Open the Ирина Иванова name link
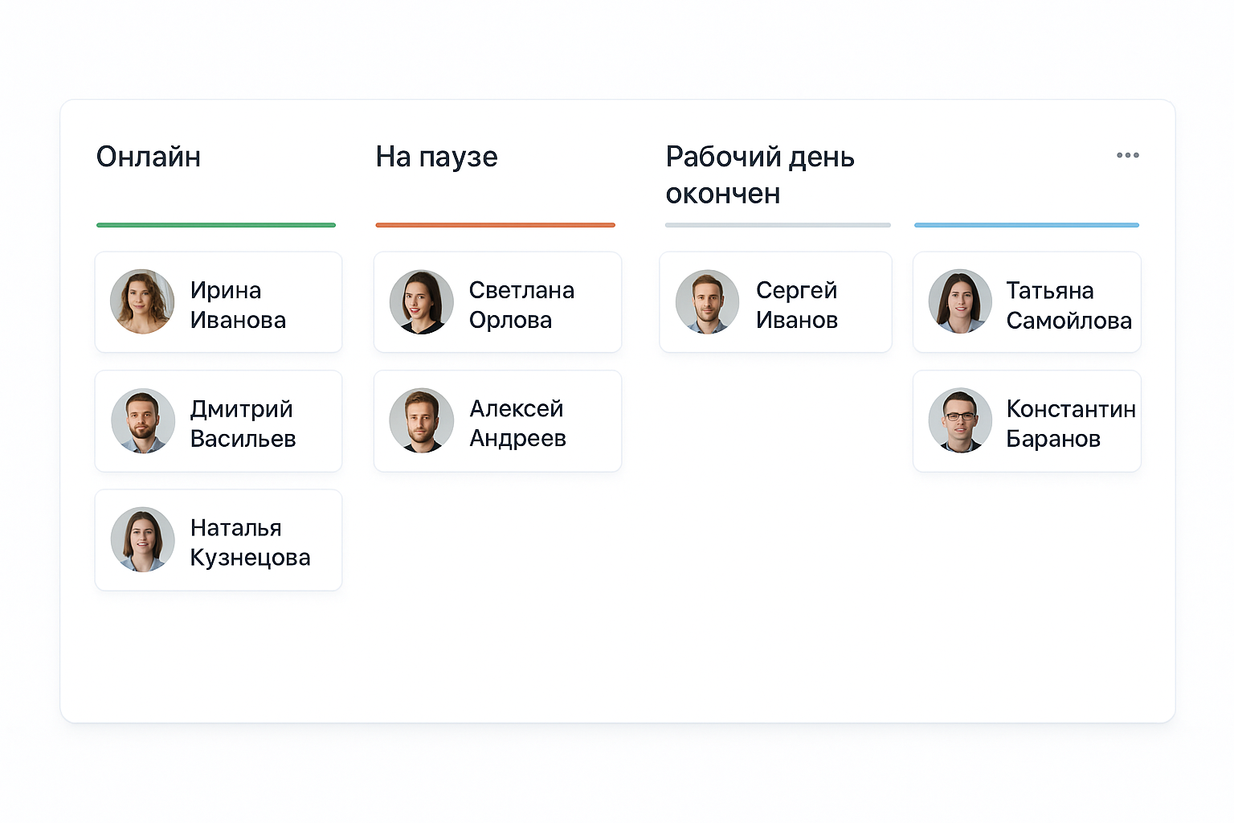 238,305
